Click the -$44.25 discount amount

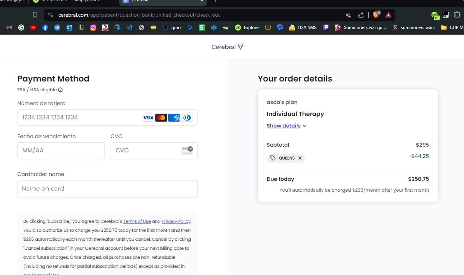(x=419, y=156)
